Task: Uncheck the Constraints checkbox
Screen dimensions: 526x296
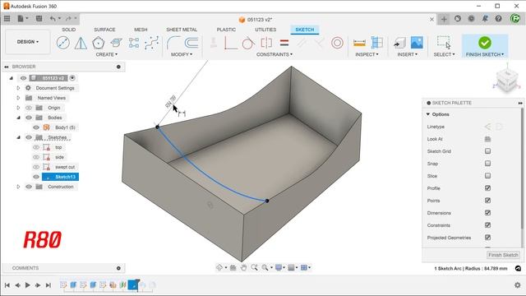Action: pos(487,225)
